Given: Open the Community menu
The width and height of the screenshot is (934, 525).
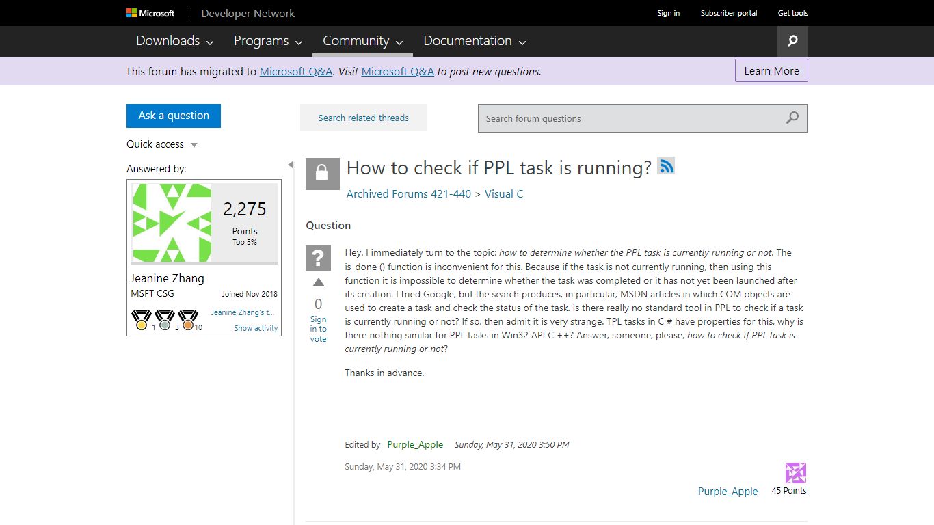Looking at the screenshot, I should tap(362, 41).
